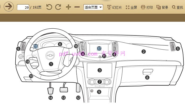Click marker 3 on the center console
185x106 pixels.
coord(99,70)
